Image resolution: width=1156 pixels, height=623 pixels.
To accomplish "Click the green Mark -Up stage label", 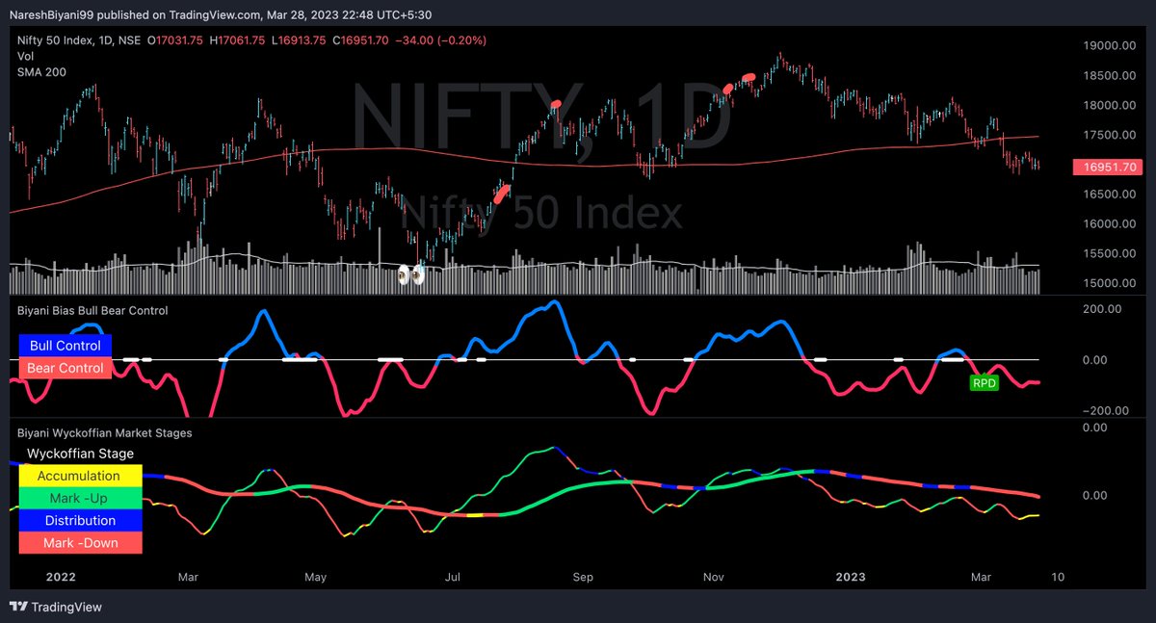I will point(80,498).
